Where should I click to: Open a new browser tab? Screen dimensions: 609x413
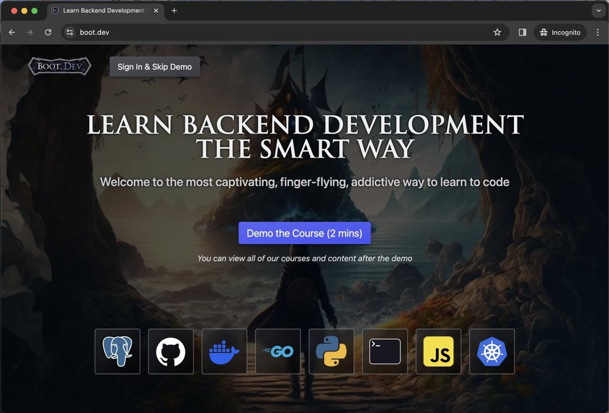(x=174, y=11)
